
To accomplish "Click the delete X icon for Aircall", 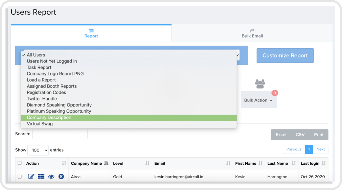I will 61,176.
